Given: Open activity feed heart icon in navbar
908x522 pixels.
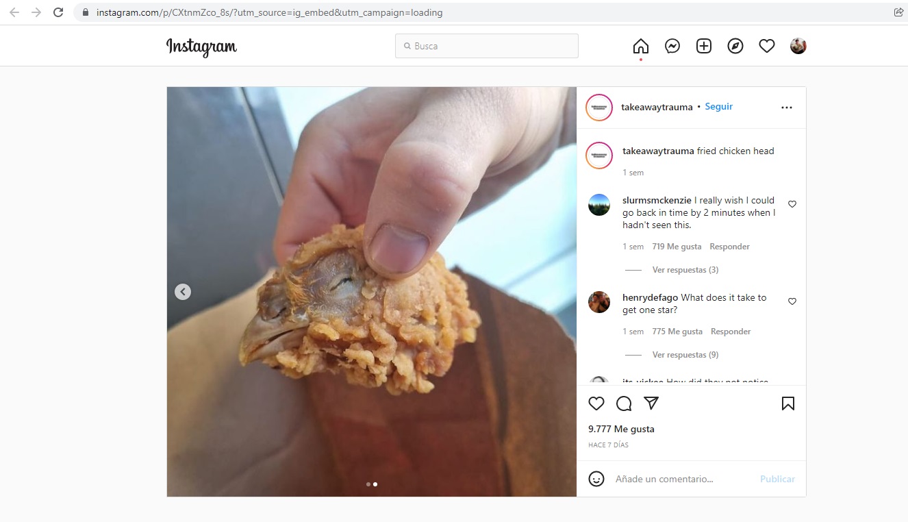Looking at the screenshot, I should (x=767, y=46).
